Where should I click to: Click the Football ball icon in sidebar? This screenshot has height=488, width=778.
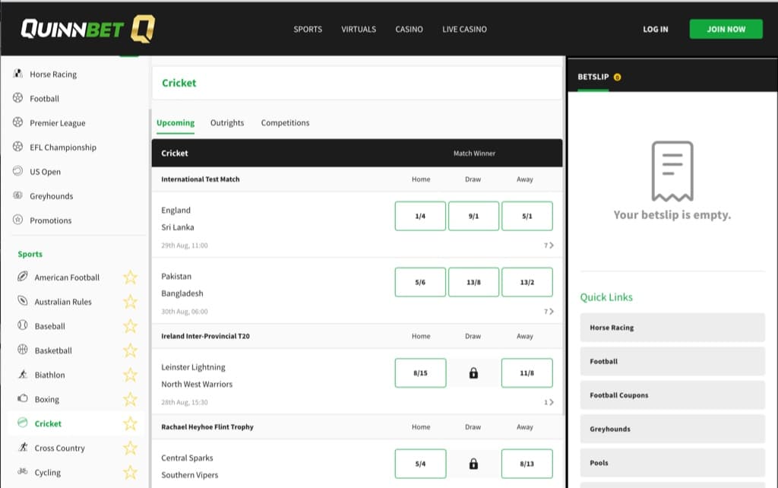point(18,98)
